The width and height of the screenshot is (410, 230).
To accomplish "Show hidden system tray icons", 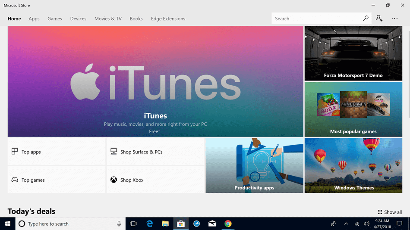I will pos(346,224).
